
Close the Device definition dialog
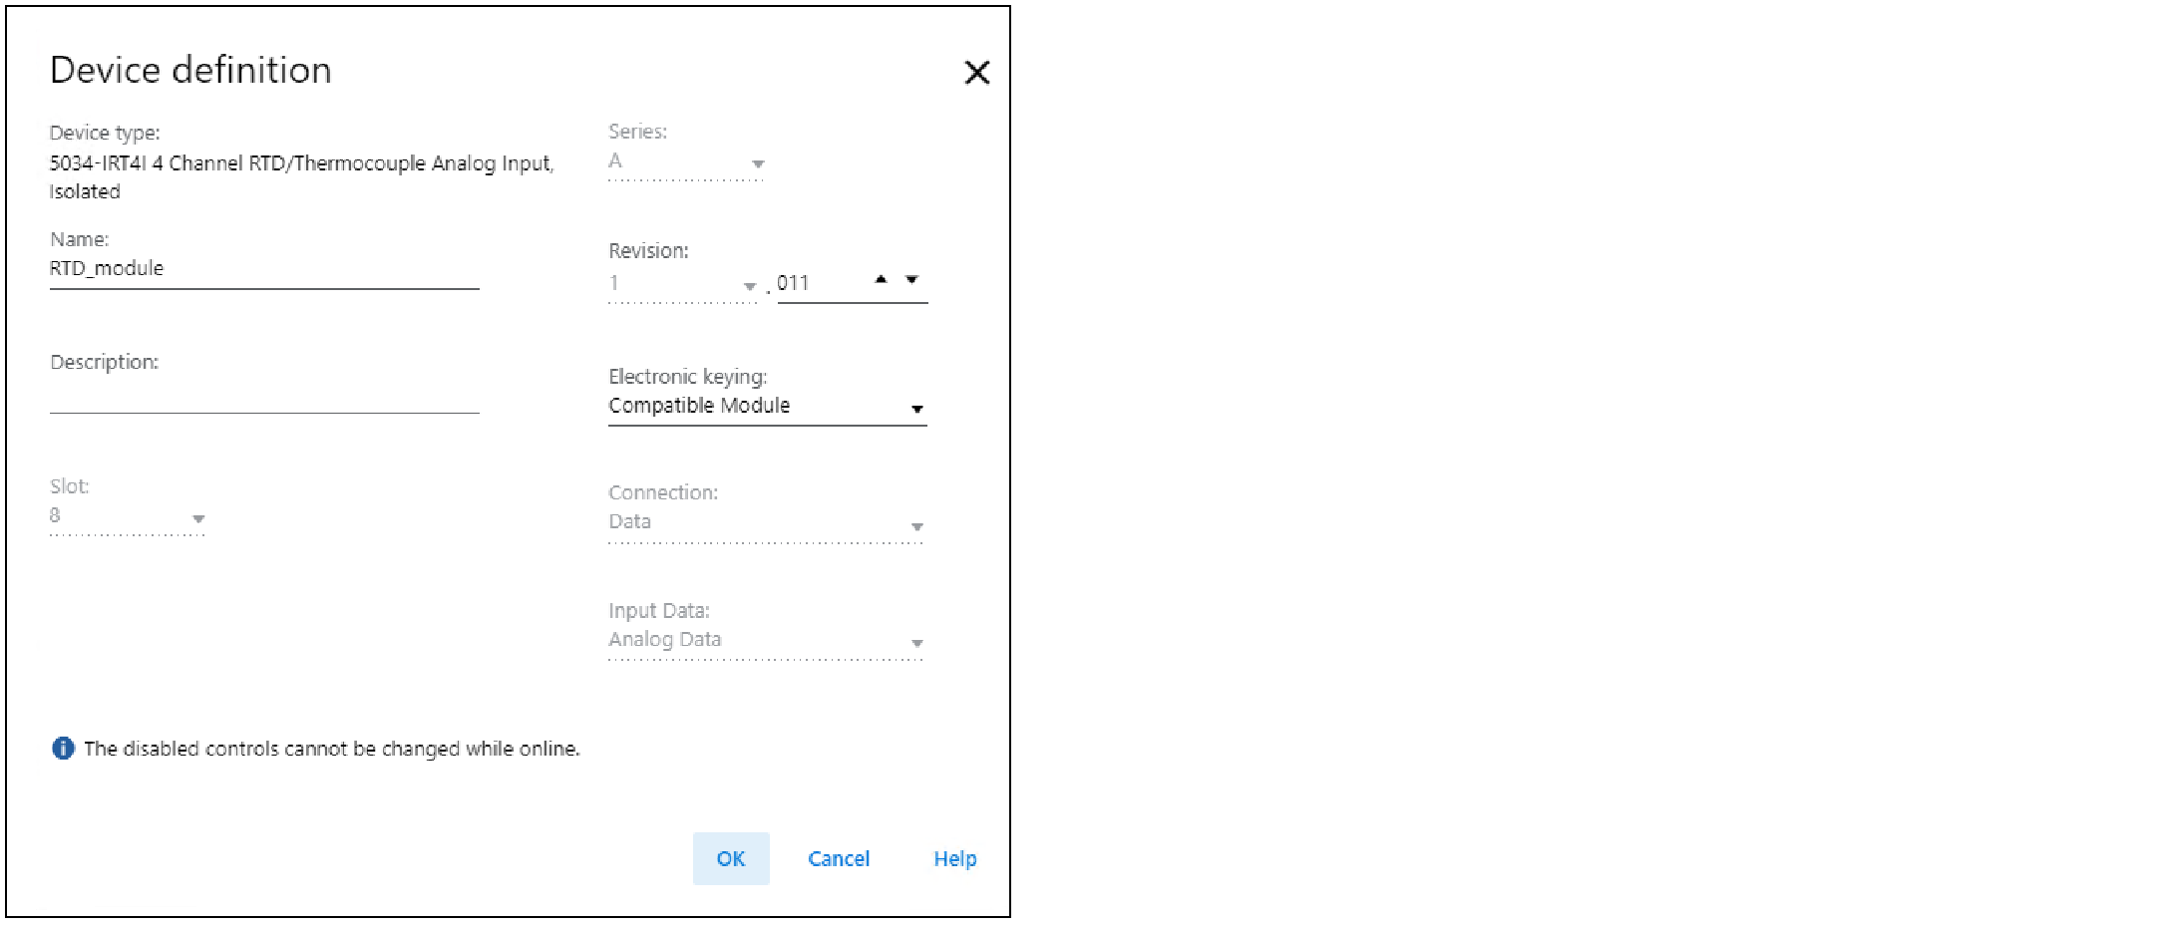[976, 73]
